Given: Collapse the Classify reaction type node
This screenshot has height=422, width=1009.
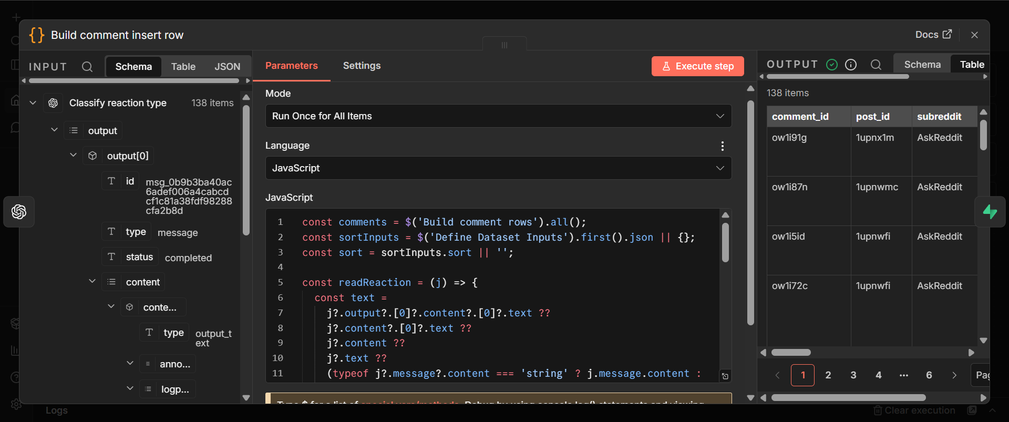Looking at the screenshot, I should (x=33, y=103).
